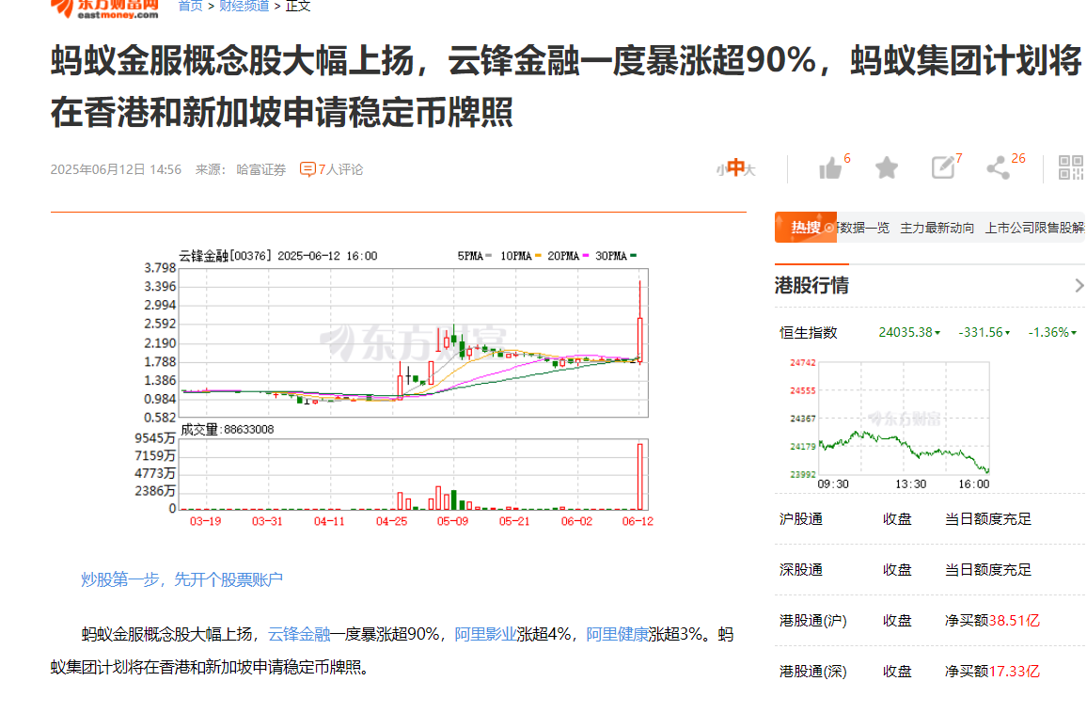
Task: Open the QR code icon
Action: click(x=1071, y=167)
